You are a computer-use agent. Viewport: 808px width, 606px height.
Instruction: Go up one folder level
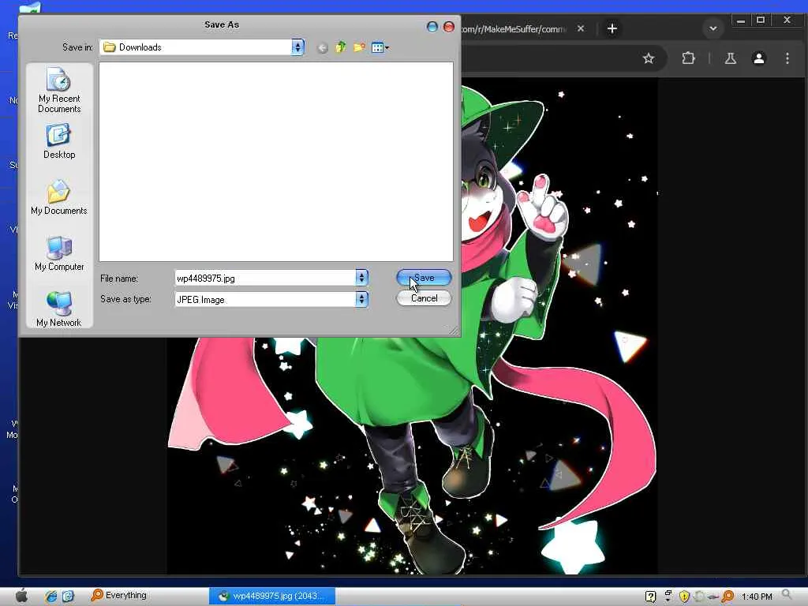[x=341, y=47]
